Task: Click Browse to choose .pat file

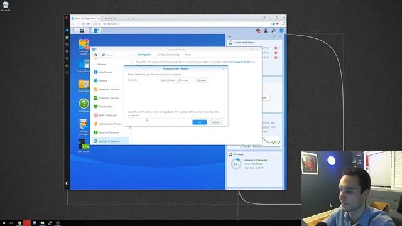Action: 202,80
